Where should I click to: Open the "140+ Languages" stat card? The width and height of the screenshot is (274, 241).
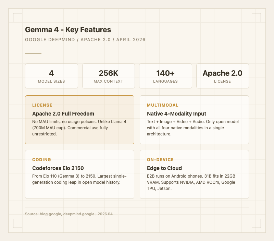click(165, 76)
